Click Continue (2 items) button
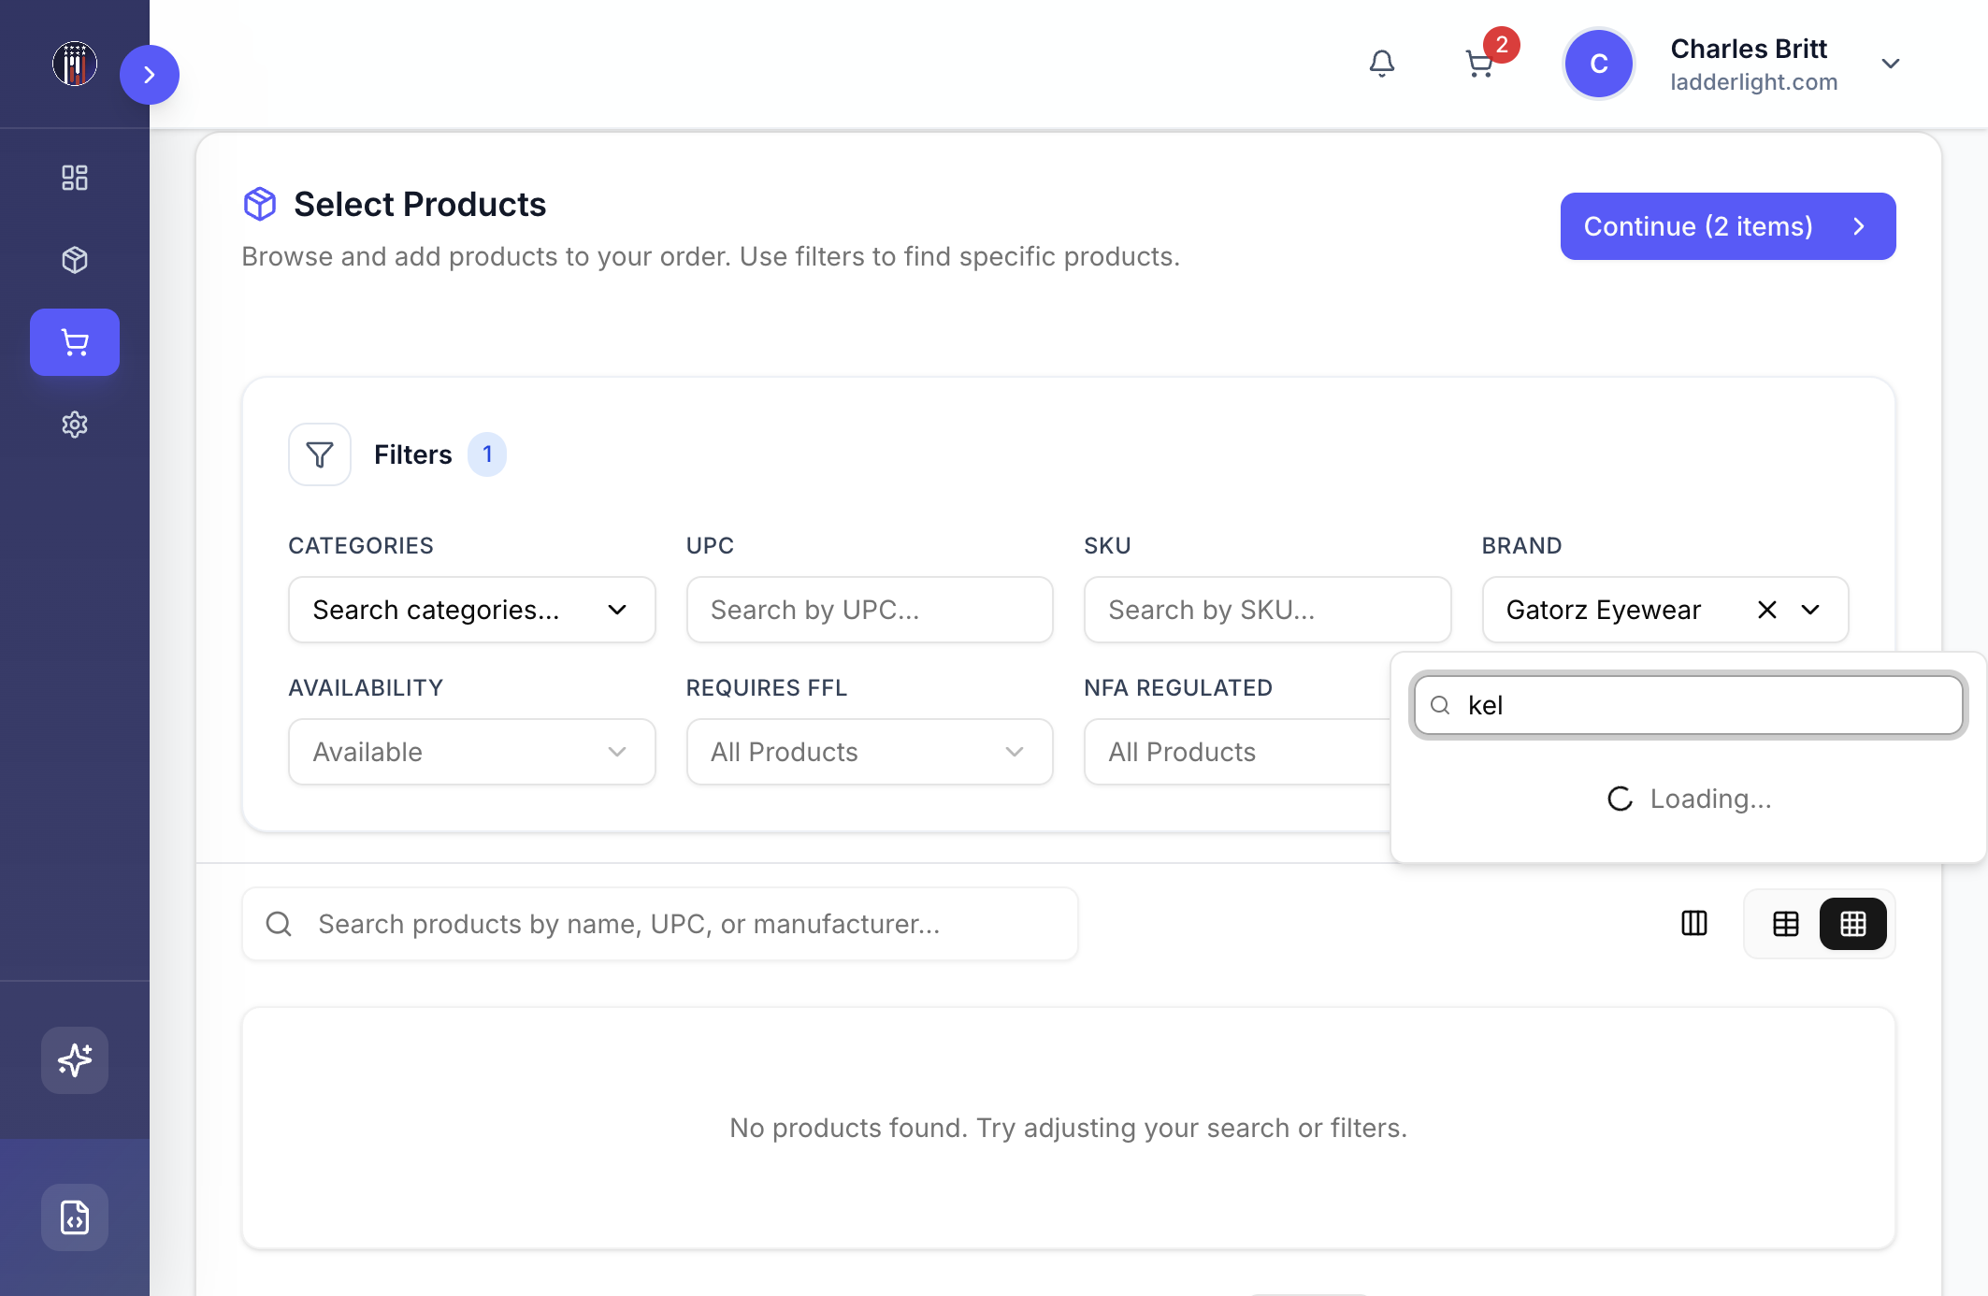 [x=1728, y=226]
